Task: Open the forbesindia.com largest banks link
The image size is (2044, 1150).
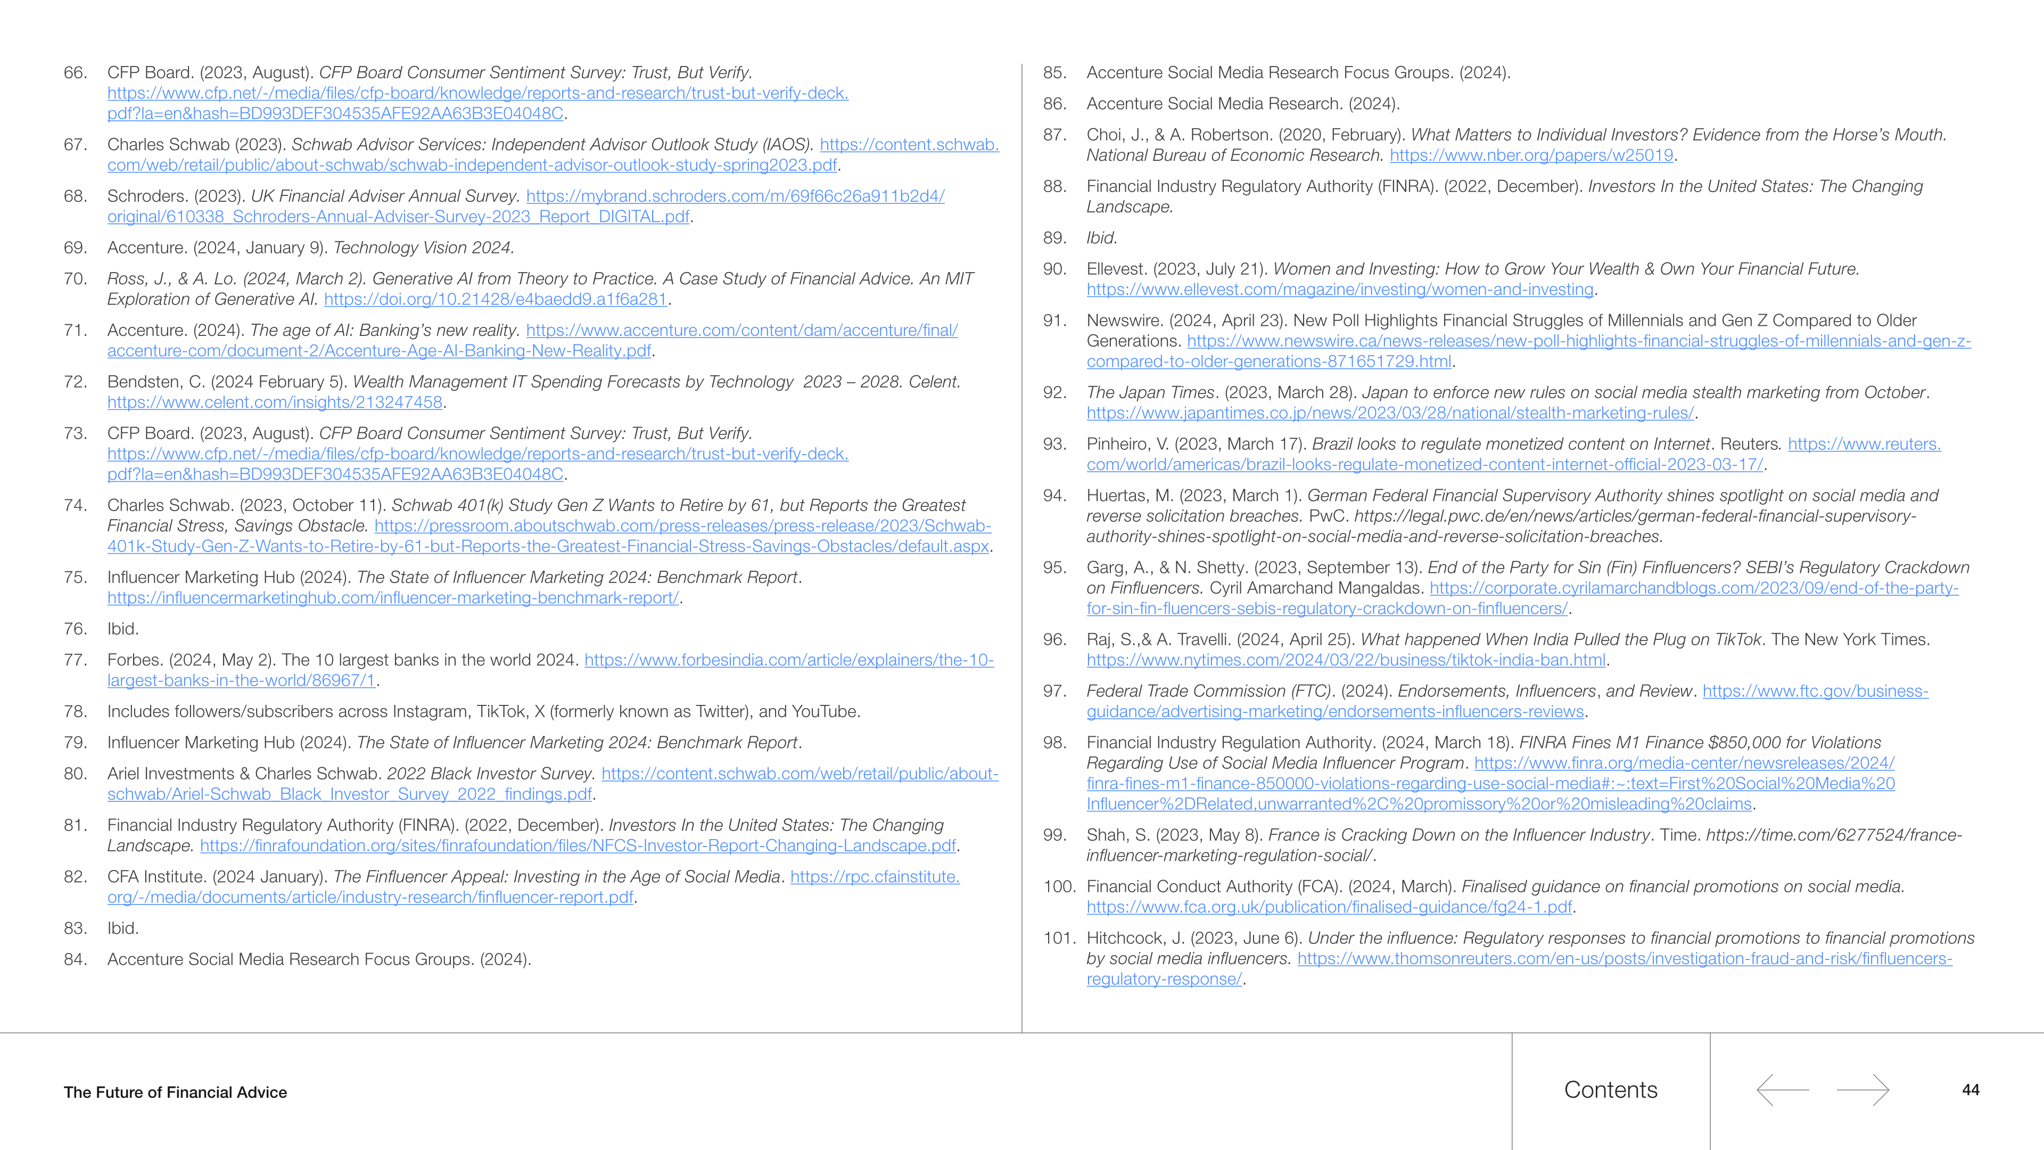Action: point(789,660)
